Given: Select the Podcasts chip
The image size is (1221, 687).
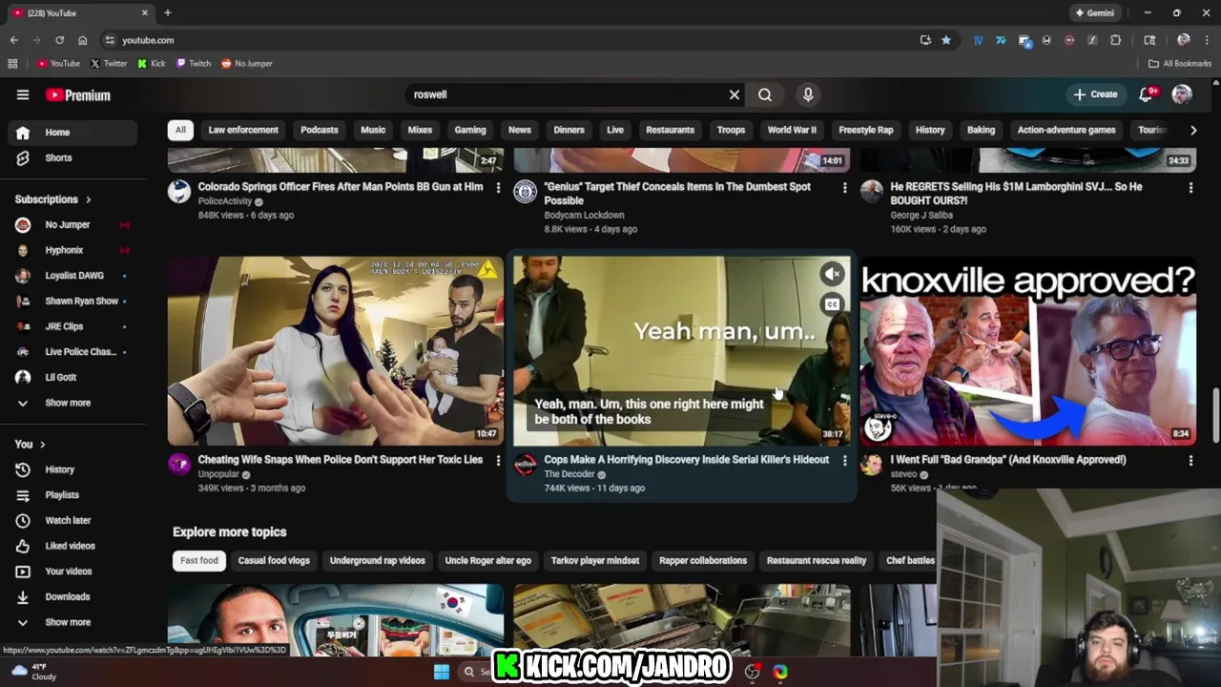Looking at the screenshot, I should click(320, 130).
